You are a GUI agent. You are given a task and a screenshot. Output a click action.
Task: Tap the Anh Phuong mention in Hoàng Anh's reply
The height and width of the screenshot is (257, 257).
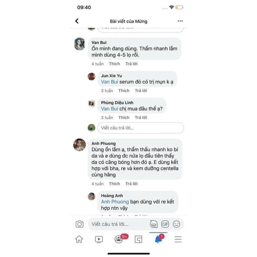click(x=115, y=202)
